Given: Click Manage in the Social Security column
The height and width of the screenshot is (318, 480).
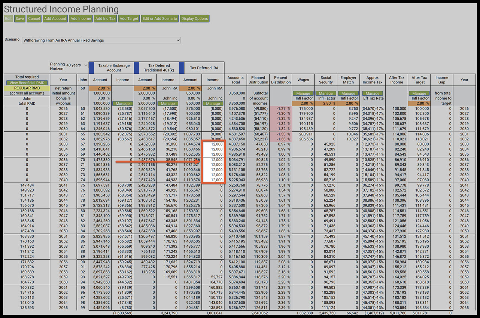Looking at the screenshot, I should (x=326, y=94).
